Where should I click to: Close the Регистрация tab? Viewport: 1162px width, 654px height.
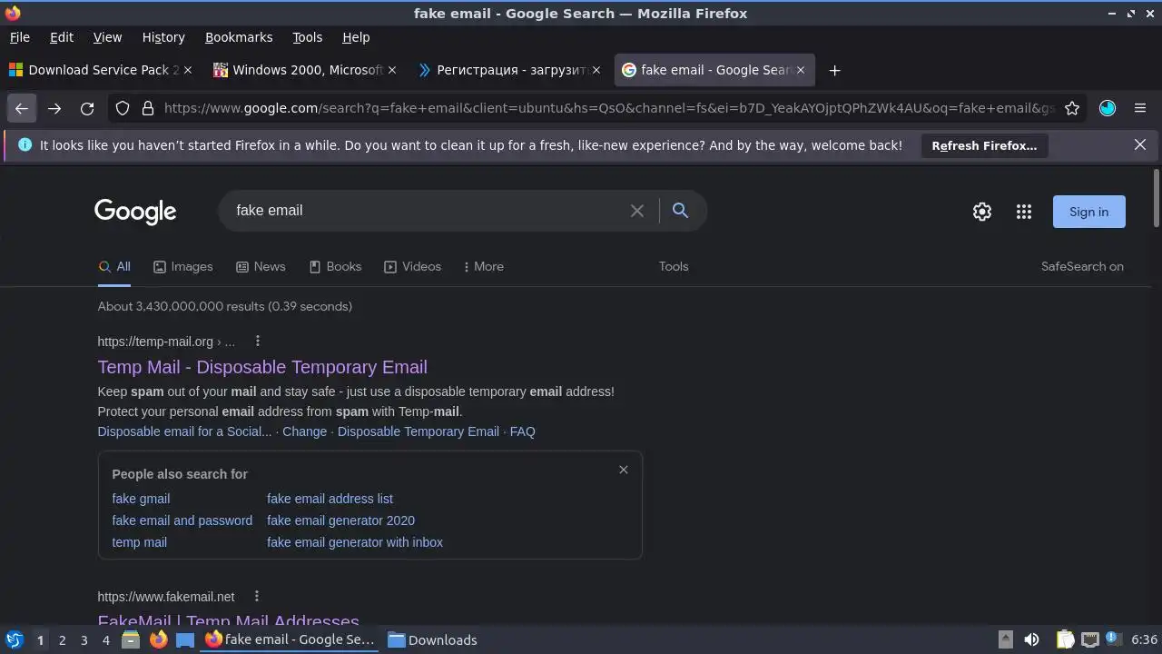[596, 70]
